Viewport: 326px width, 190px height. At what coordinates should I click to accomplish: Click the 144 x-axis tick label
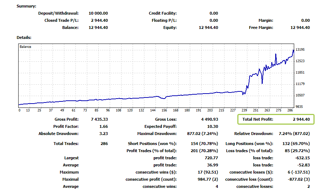153,110
